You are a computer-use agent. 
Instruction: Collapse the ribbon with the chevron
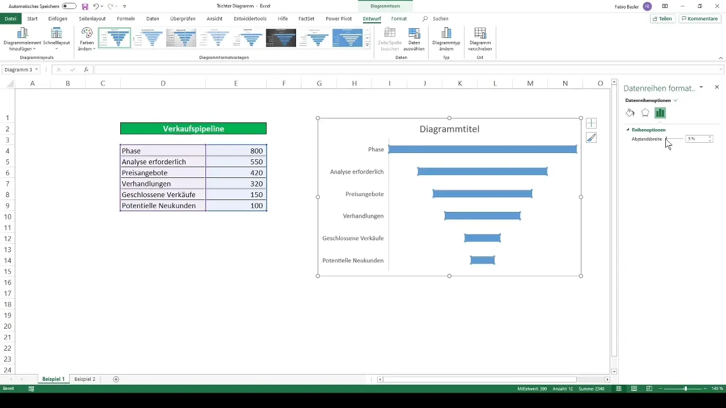pyautogui.click(x=720, y=57)
